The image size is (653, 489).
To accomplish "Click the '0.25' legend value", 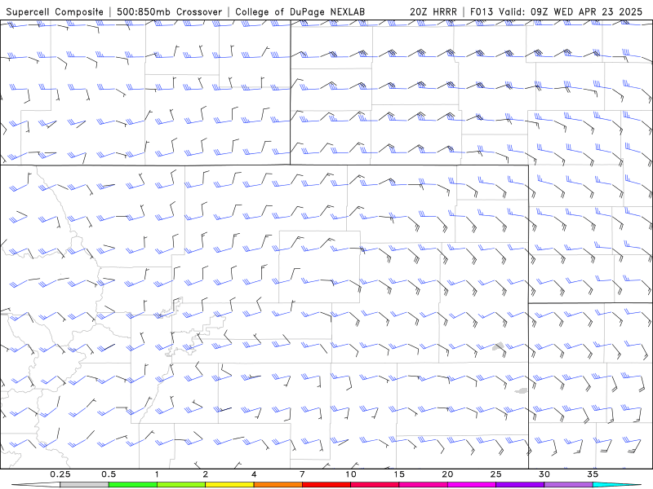I will (x=60, y=474).
